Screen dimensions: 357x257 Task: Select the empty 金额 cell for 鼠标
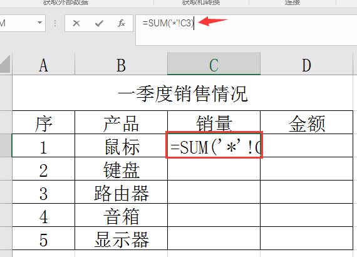tap(308, 145)
